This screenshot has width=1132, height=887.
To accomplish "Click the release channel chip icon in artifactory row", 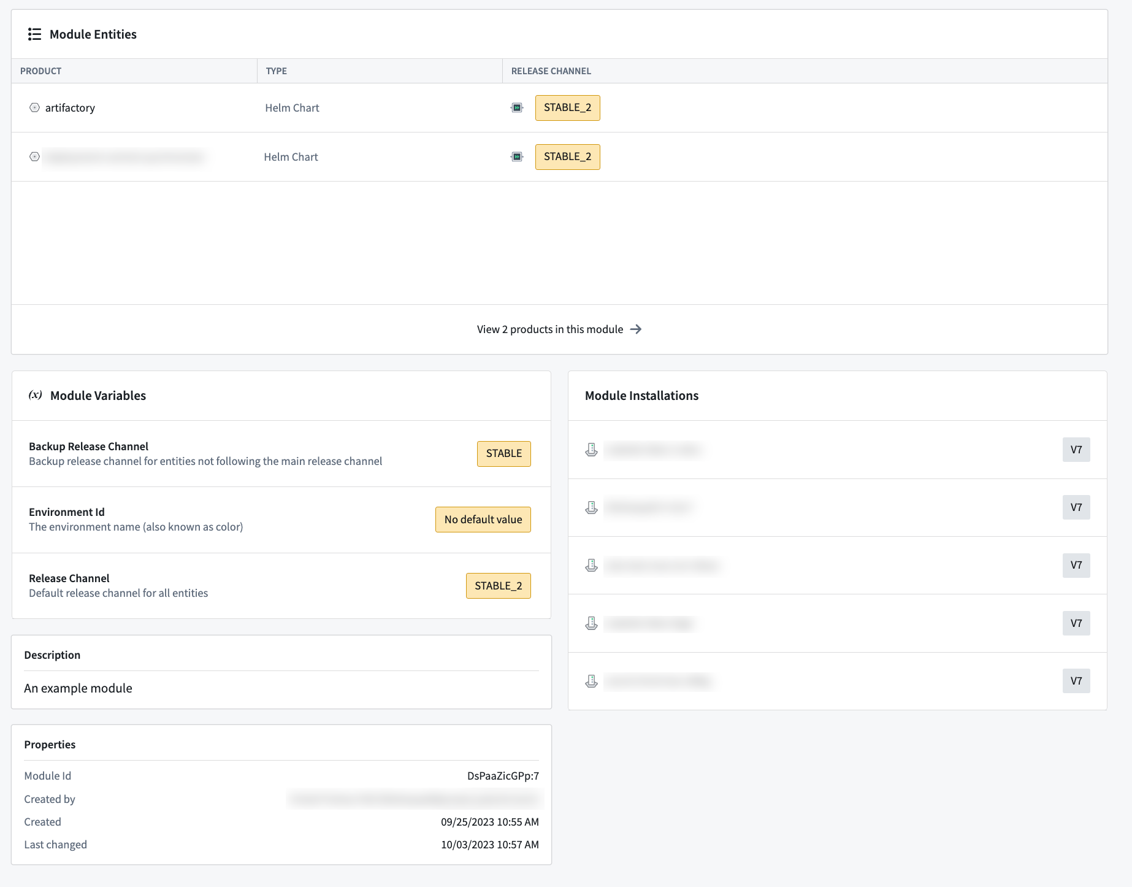I will [517, 108].
